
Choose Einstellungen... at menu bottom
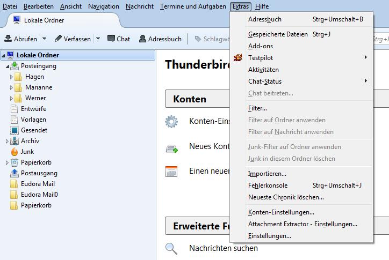pyautogui.click(x=301, y=236)
